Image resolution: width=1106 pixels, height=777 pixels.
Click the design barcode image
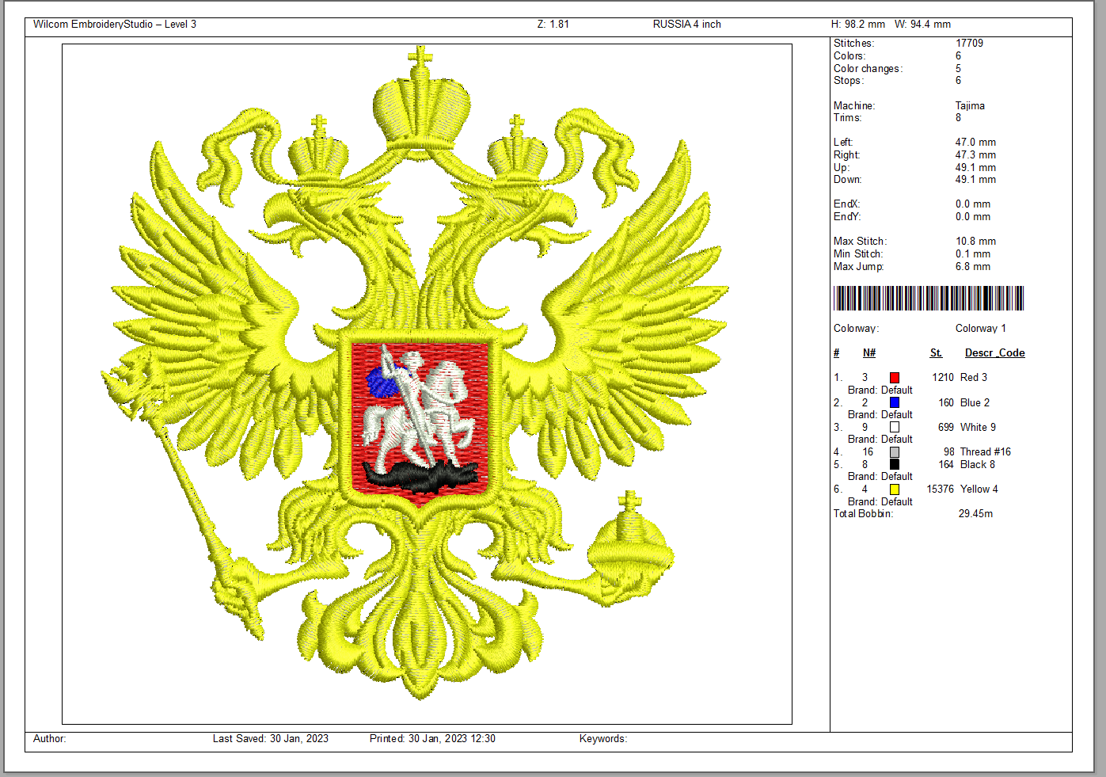pyautogui.click(x=929, y=298)
